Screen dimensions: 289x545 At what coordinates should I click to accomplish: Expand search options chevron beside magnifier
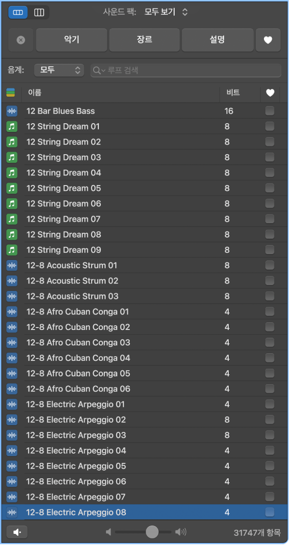pos(103,71)
